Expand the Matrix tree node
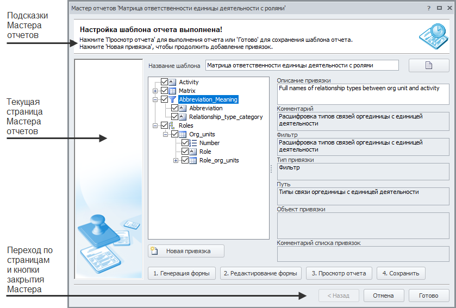 click(x=155, y=91)
